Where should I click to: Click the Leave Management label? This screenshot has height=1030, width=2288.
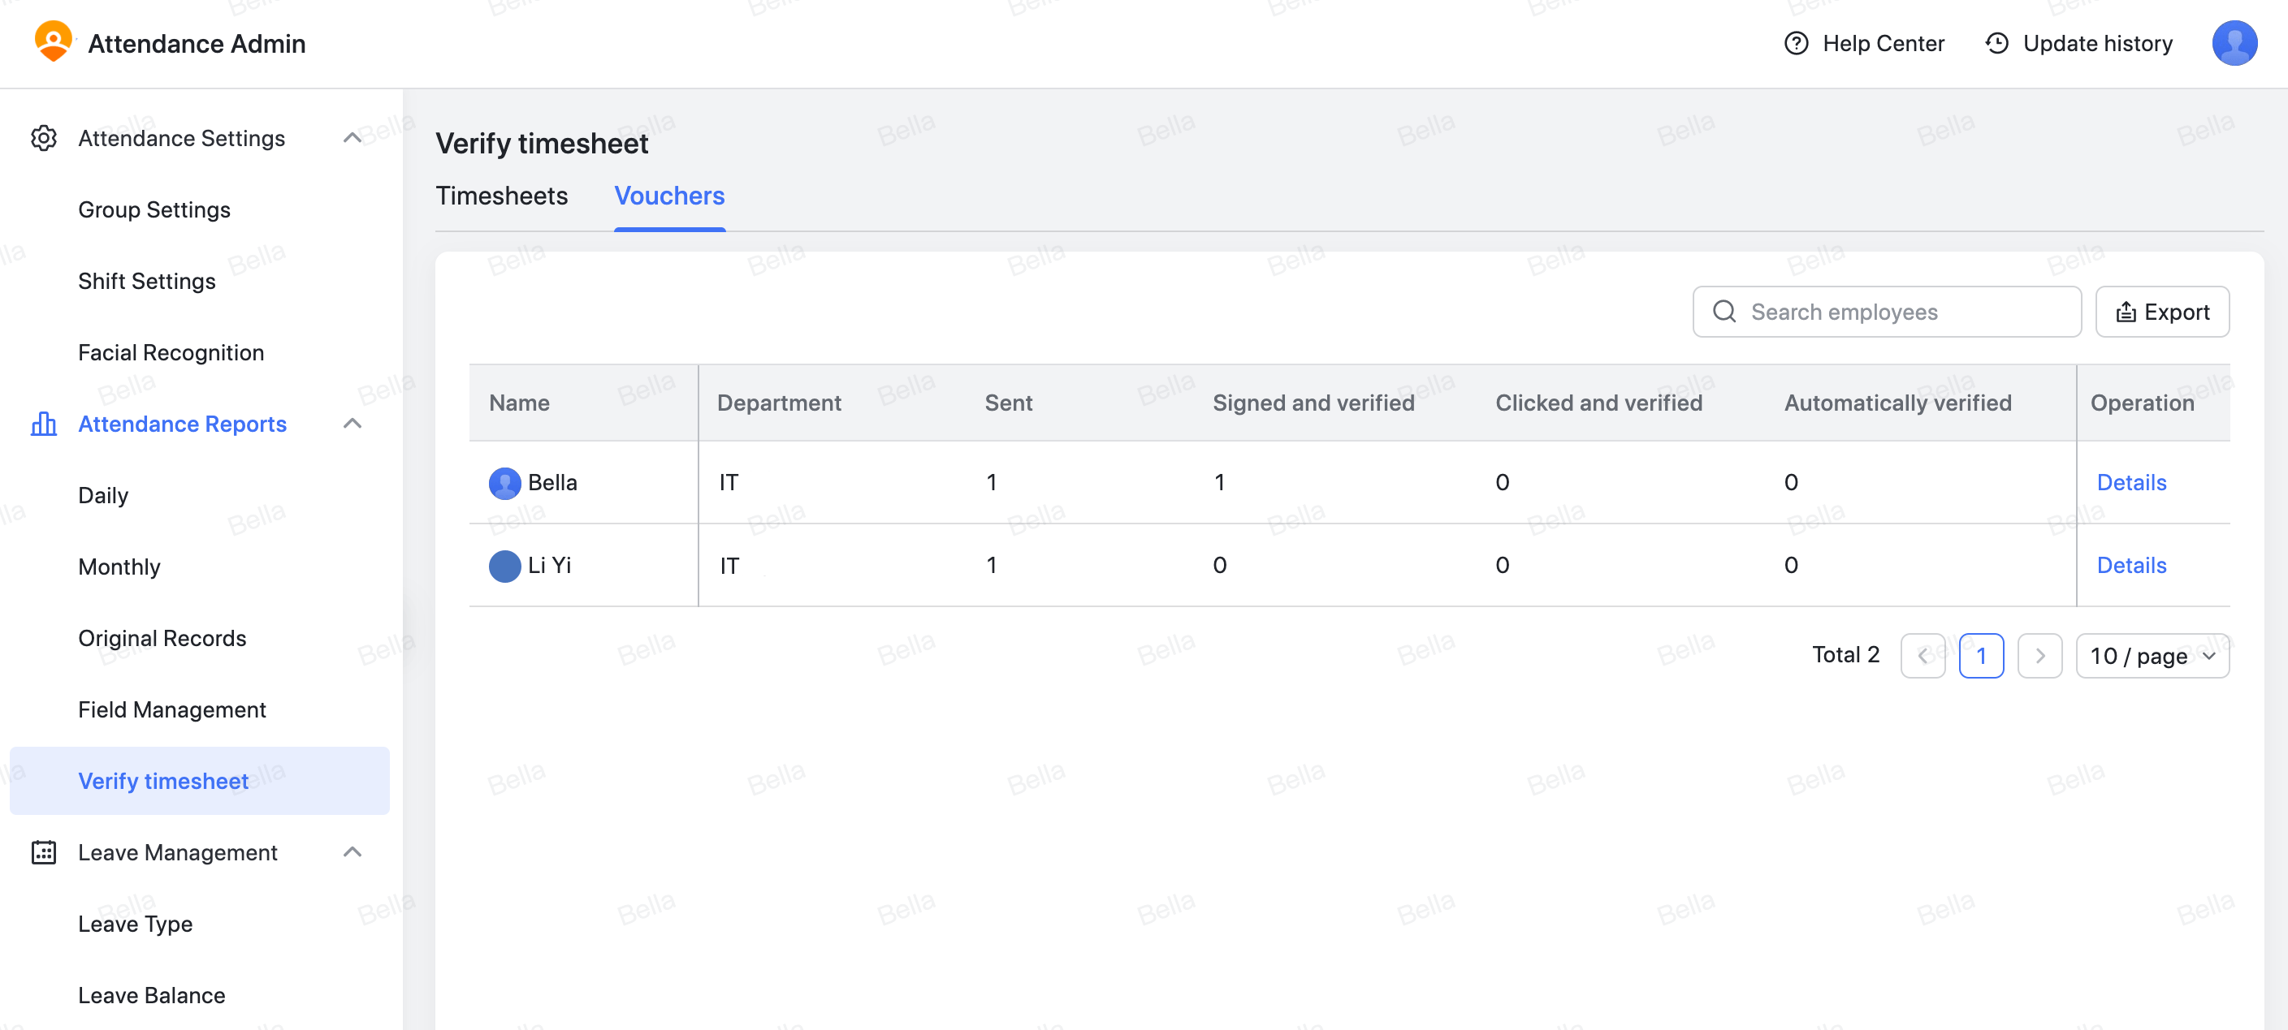(x=178, y=852)
